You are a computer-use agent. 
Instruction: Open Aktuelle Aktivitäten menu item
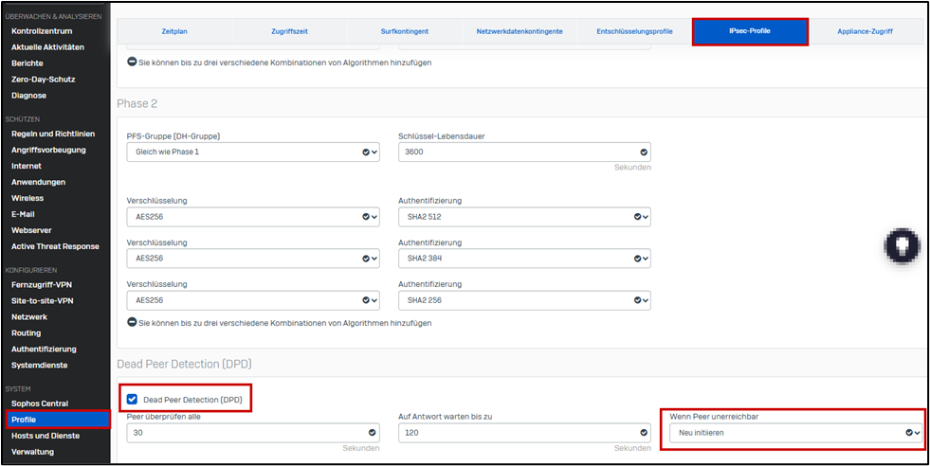coord(47,46)
